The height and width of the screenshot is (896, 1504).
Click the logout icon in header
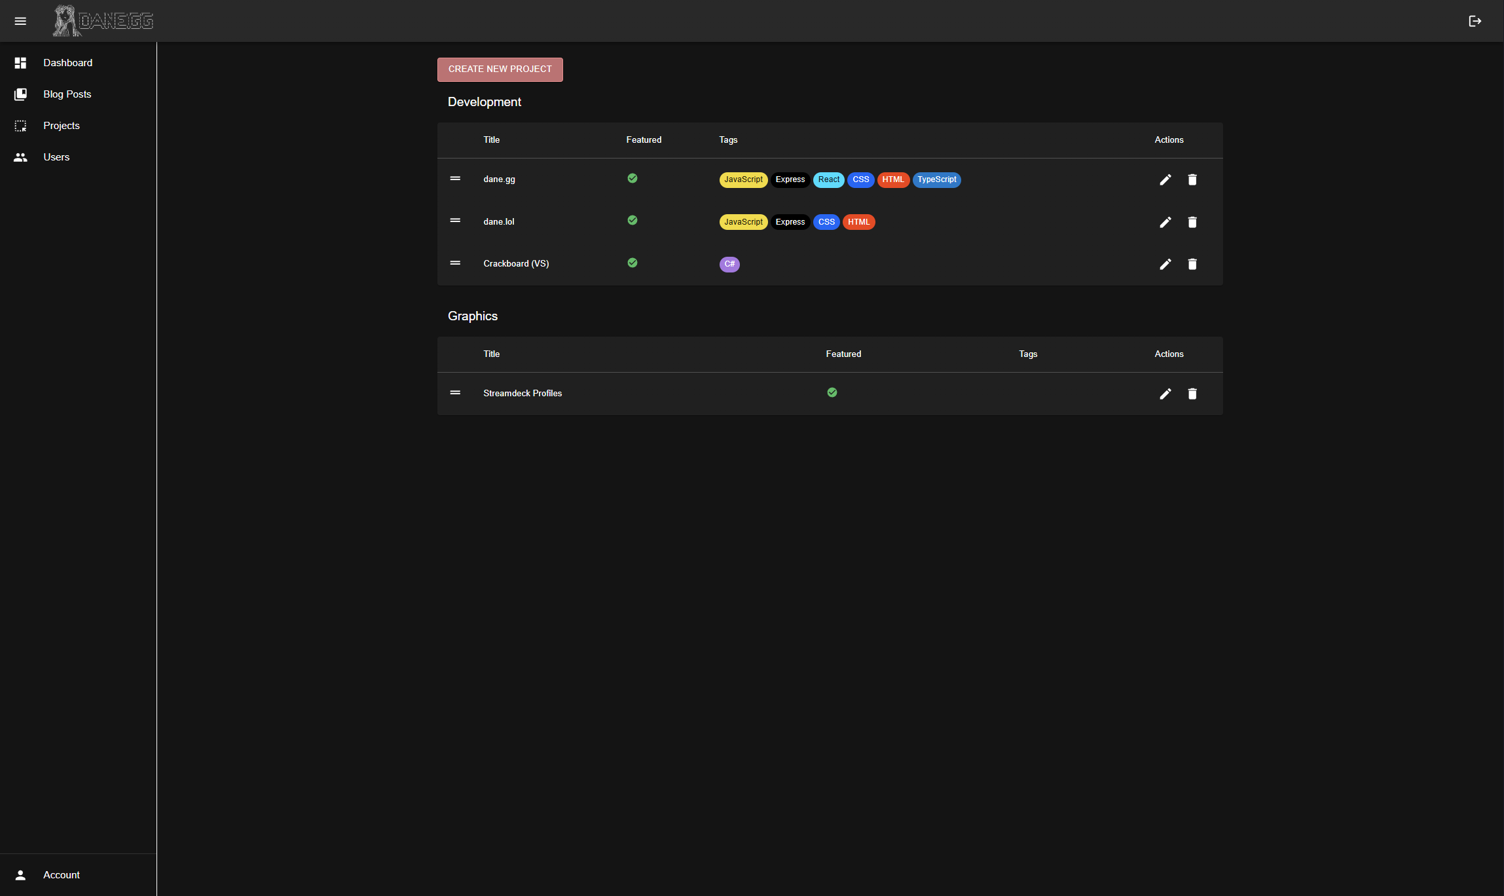tap(1475, 21)
